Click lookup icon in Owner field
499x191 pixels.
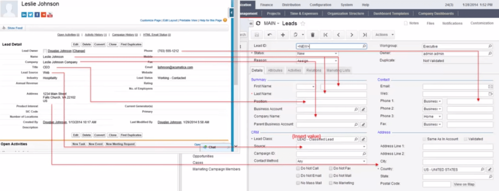490,53
